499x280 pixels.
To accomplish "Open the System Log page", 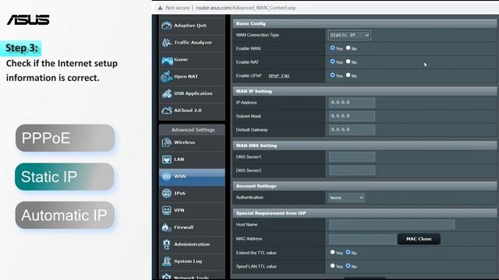I will (192, 261).
